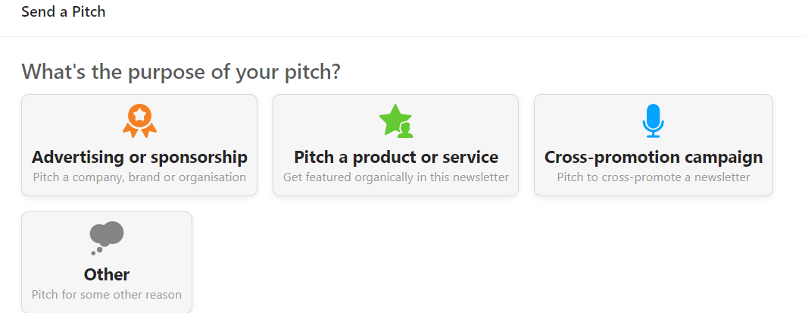
Task: Click the word 'sponsorship' in the first card
Action: 201,158
